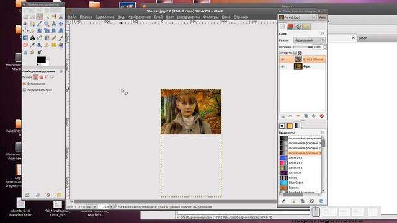Open the Фильтры menu
Image resolution: width=397 pixels, height=223 pixels.
click(x=211, y=17)
